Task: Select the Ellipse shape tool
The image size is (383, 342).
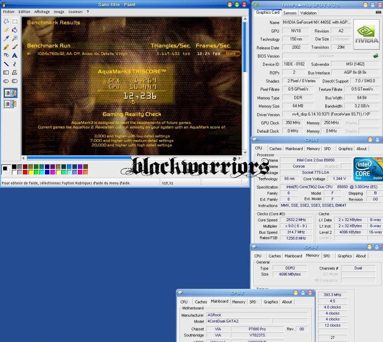Action: point(6,81)
